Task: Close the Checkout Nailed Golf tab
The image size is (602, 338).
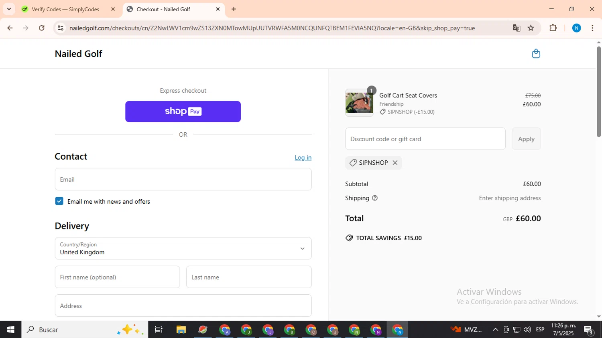Action: (x=218, y=9)
